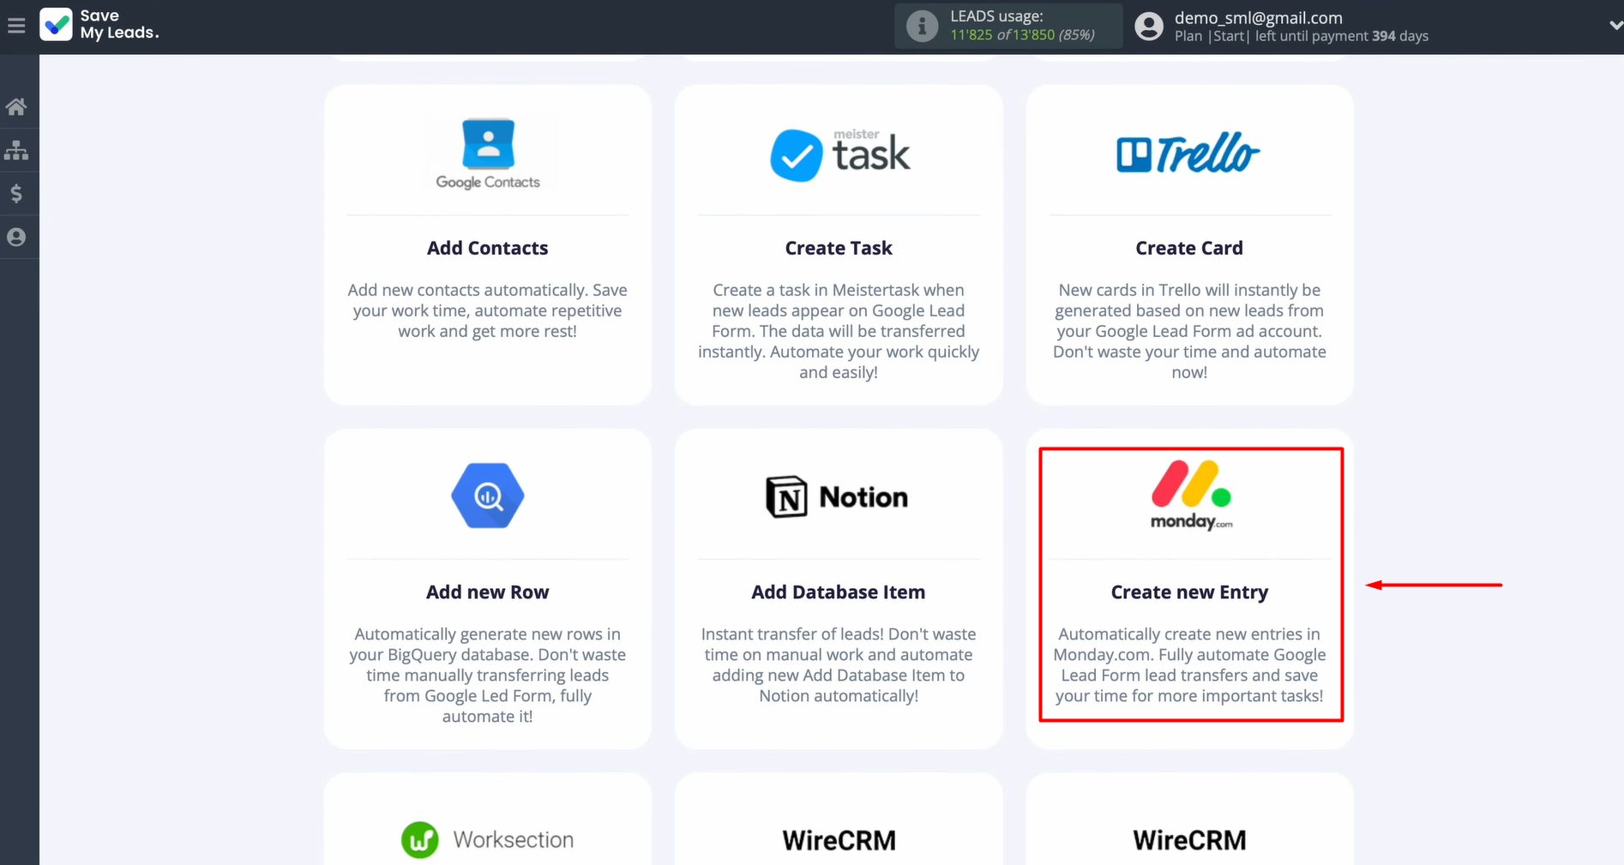Select the BigQuery hexagon icon

488,496
